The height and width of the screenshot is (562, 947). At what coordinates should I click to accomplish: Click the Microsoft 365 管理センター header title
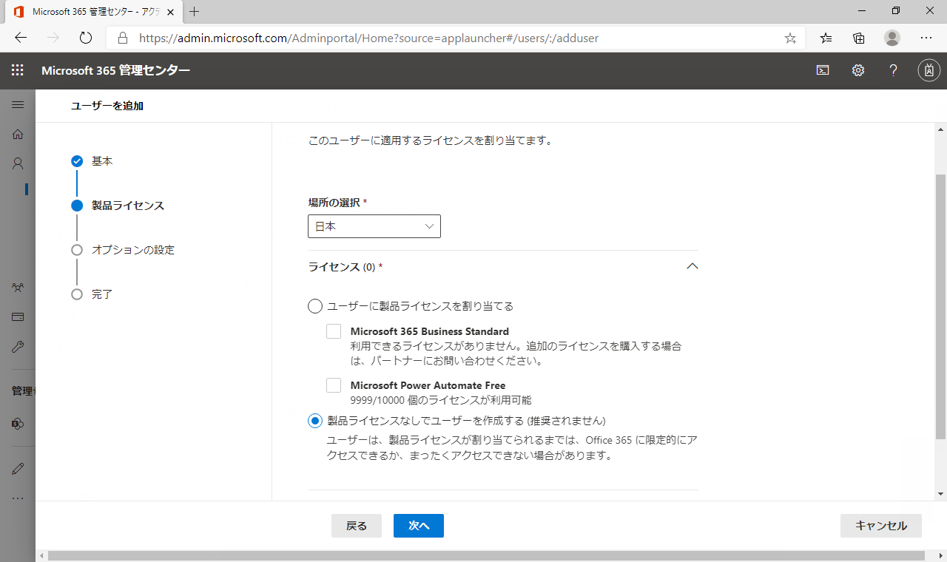116,70
